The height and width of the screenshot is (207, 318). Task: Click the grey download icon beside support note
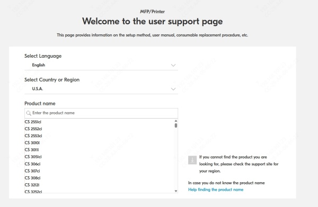point(192,160)
